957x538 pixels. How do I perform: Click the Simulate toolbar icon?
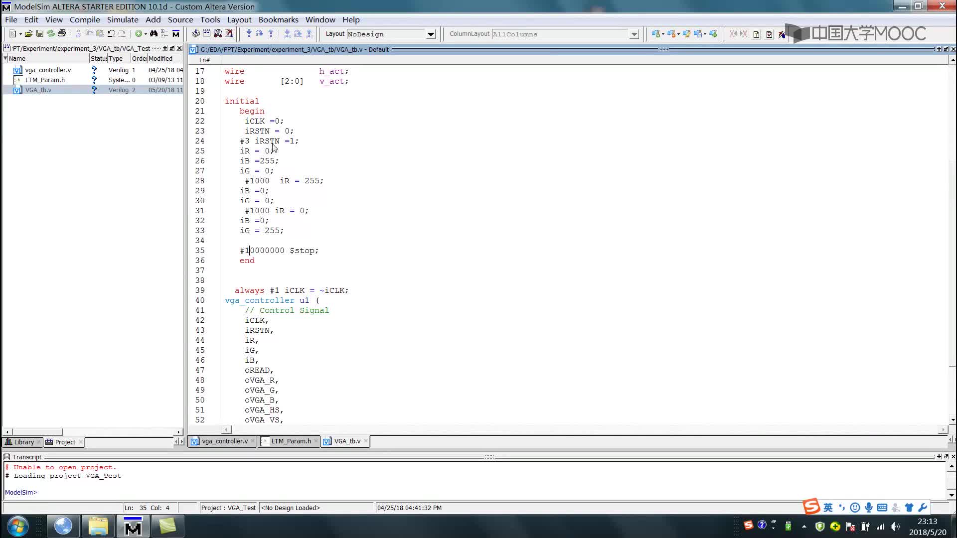(218, 33)
